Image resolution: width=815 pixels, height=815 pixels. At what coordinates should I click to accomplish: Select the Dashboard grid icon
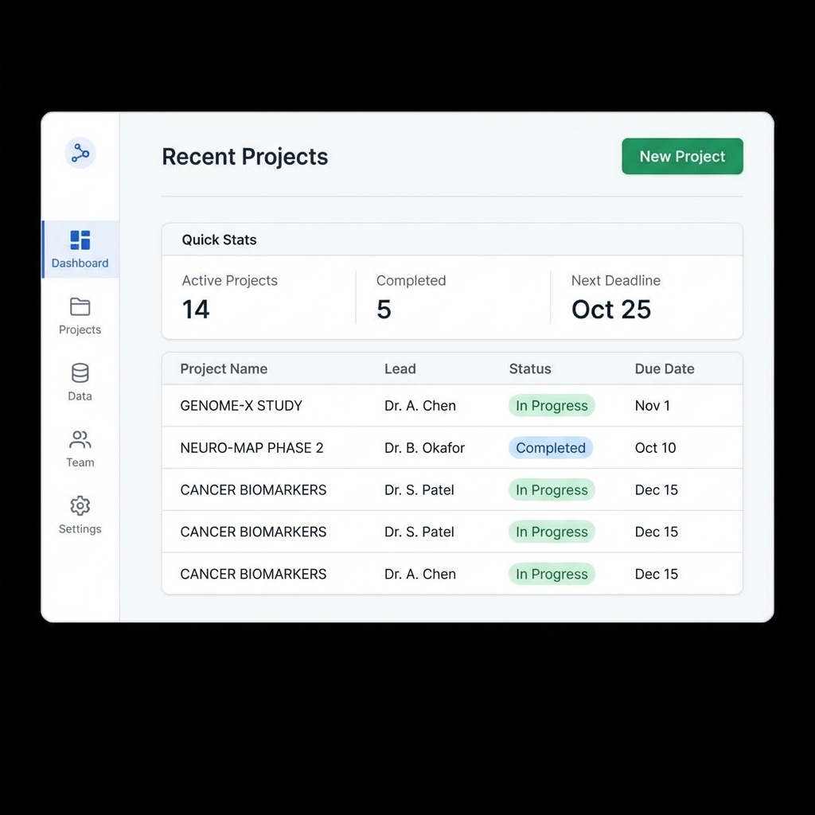80,239
